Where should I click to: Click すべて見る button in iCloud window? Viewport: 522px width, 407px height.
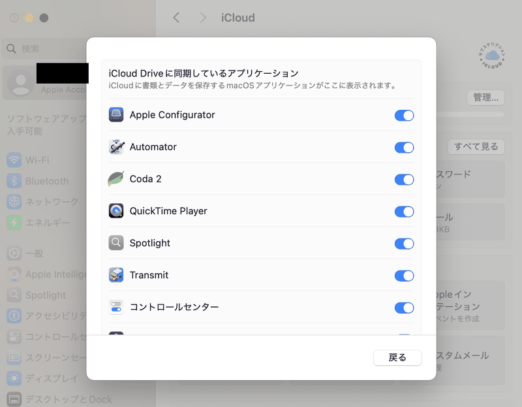pyautogui.click(x=476, y=146)
